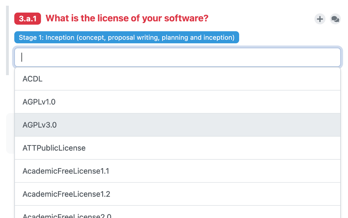
Task: Click the plus icon beside the license question
Action: click(x=320, y=19)
